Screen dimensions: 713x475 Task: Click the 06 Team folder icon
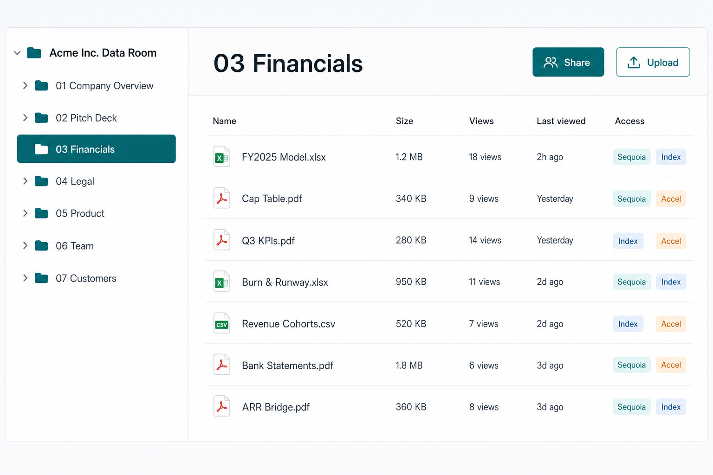(x=41, y=246)
